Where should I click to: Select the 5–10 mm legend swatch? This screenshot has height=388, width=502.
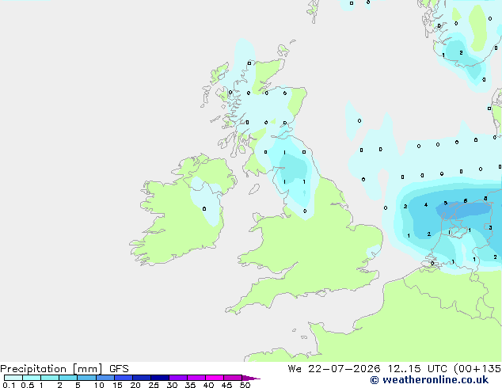[x=86, y=378]
